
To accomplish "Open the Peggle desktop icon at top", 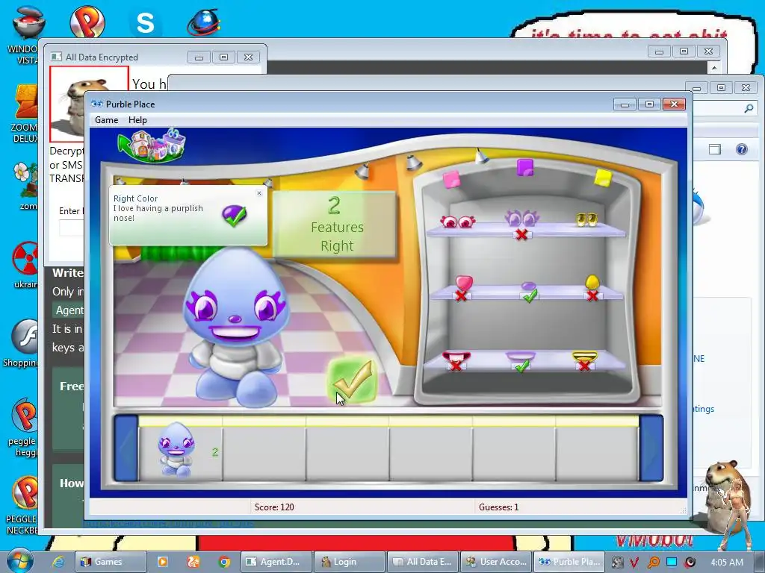I will 87,22.
